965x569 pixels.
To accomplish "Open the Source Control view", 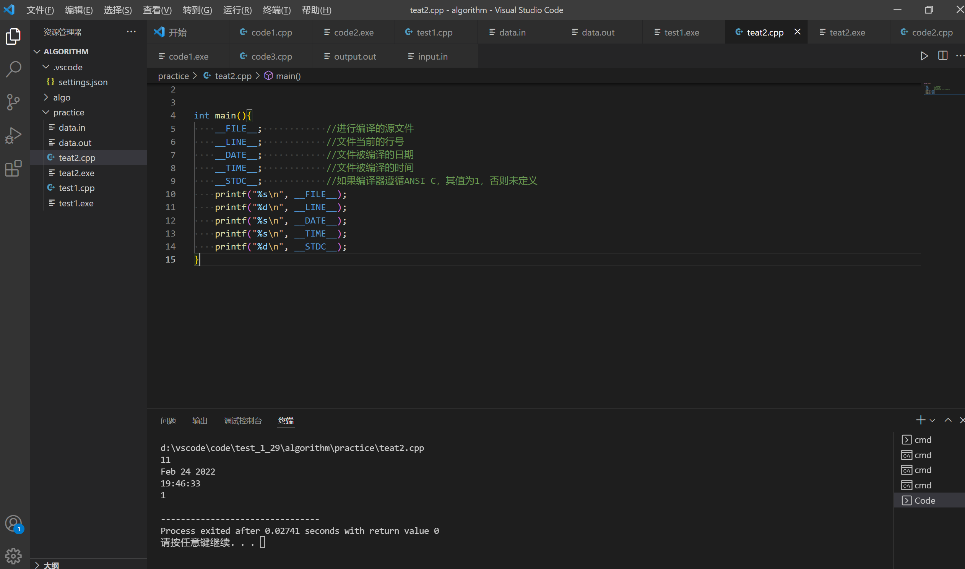I will [x=13, y=102].
